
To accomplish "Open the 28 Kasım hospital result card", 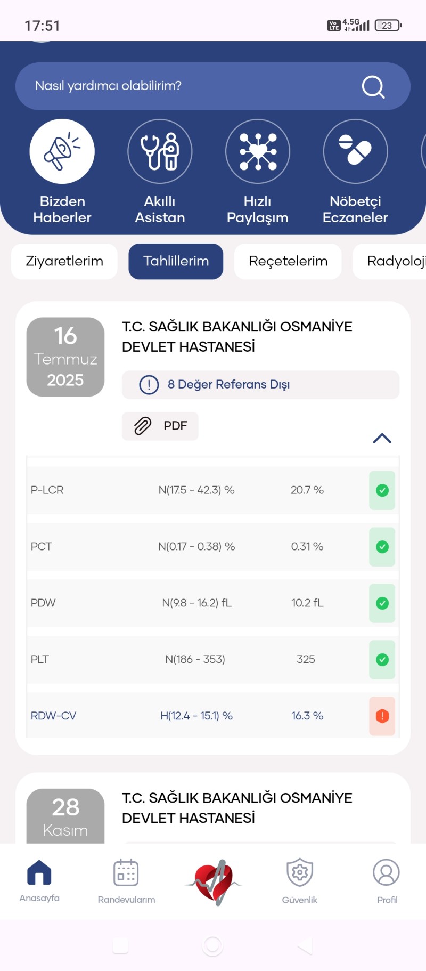I will click(x=213, y=808).
